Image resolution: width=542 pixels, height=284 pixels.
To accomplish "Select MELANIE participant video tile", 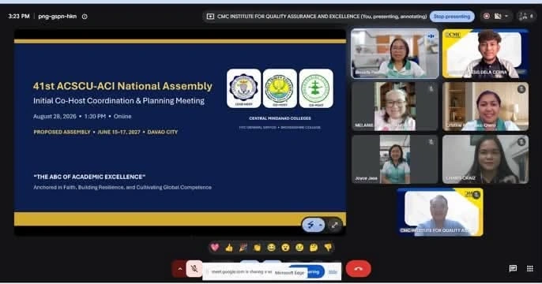I will coord(395,106).
